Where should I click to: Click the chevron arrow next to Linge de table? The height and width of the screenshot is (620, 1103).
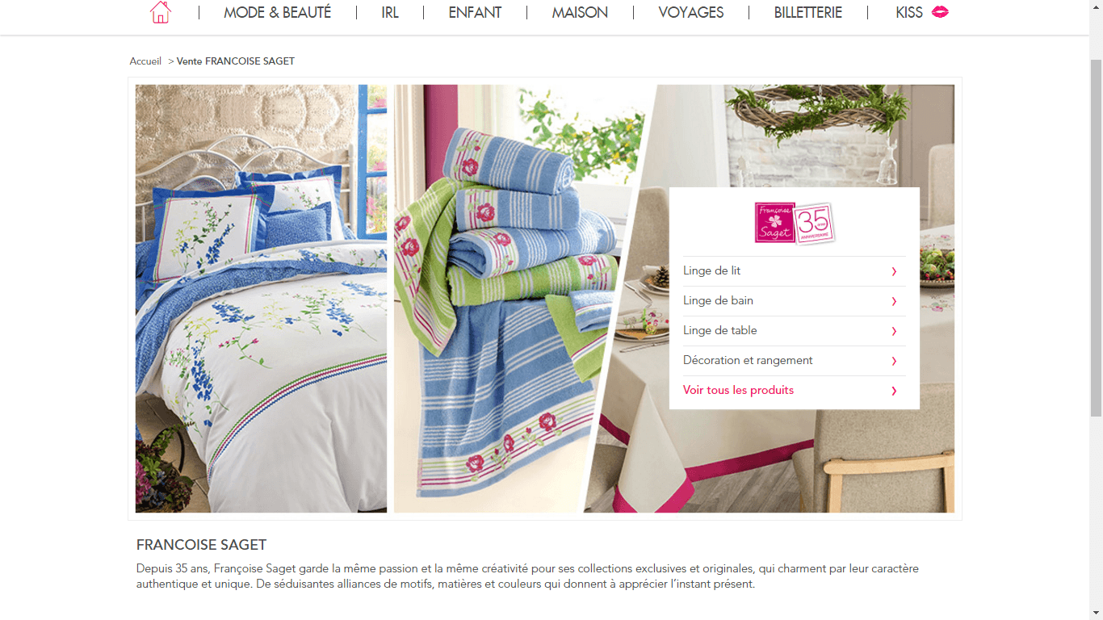pyautogui.click(x=894, y=331)
